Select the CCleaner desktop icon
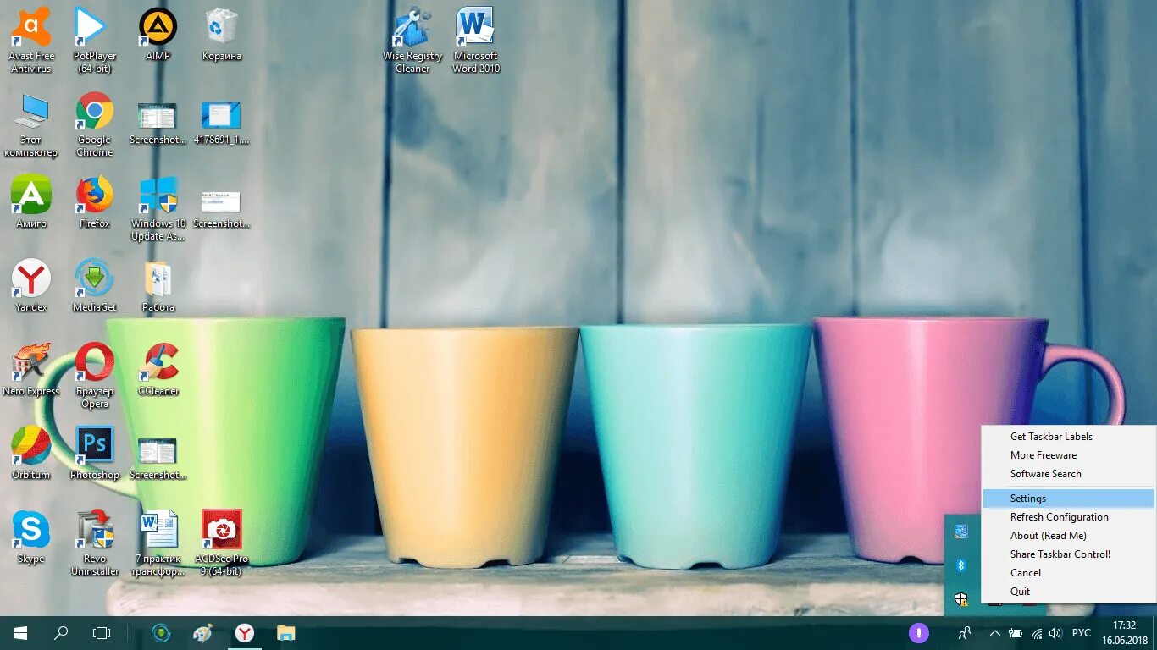Screen dimensions: 1157x650 pos(158,370)
